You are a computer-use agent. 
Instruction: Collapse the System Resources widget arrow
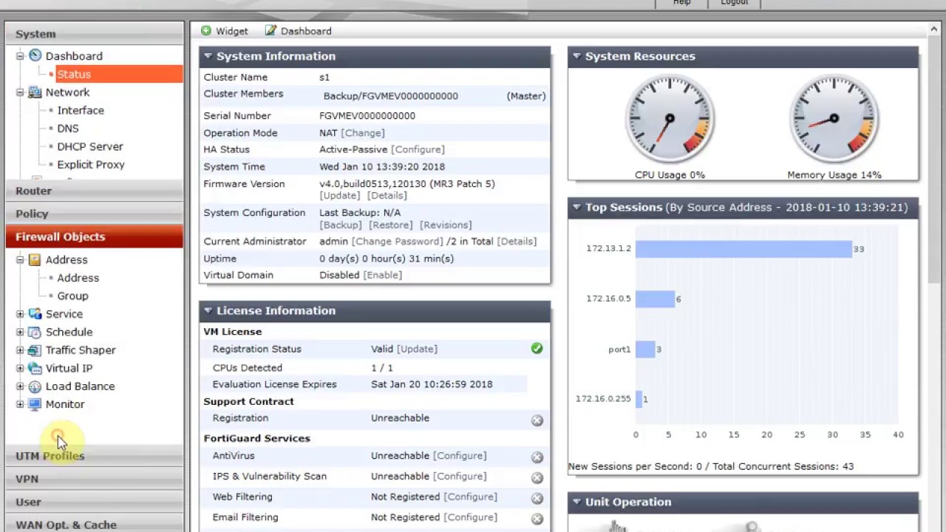tap(576, 56)
